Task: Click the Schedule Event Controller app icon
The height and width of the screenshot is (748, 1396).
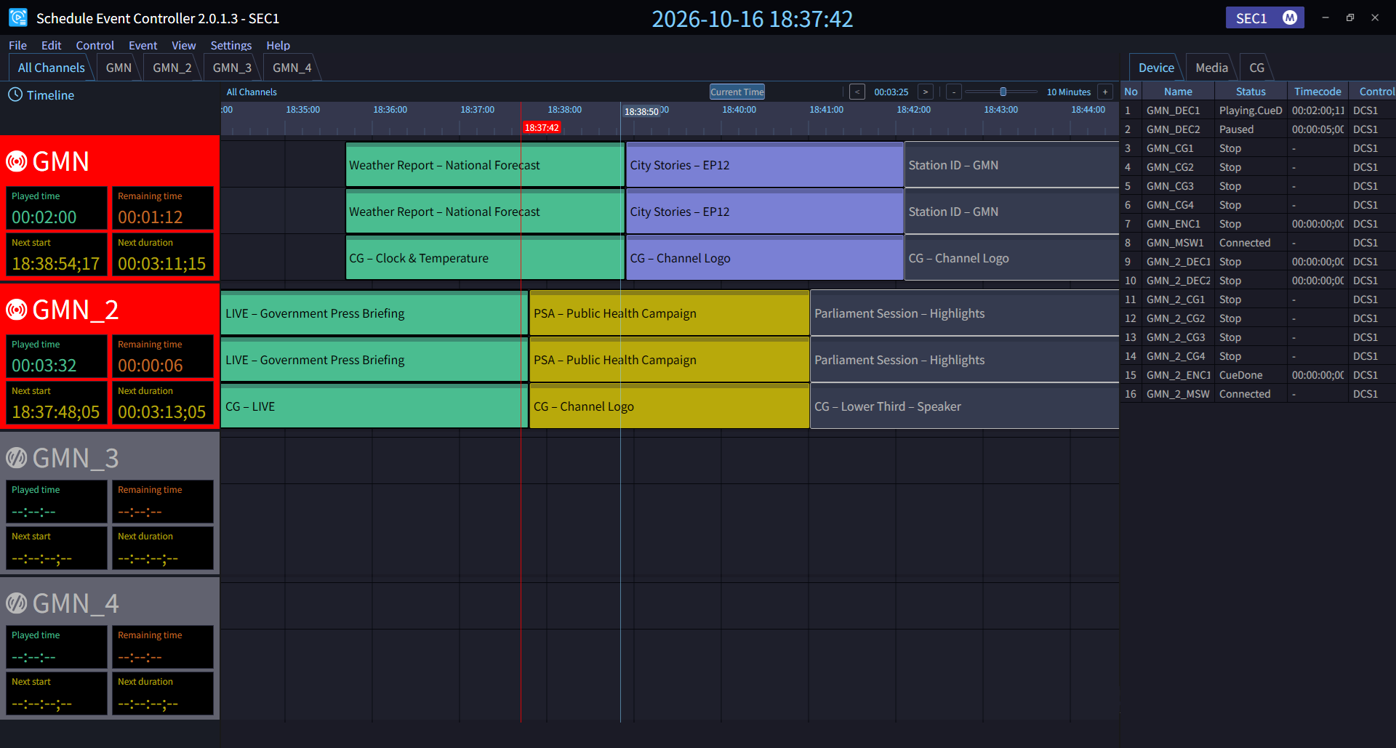Action: pyautogui.click(x=18, y=17)
